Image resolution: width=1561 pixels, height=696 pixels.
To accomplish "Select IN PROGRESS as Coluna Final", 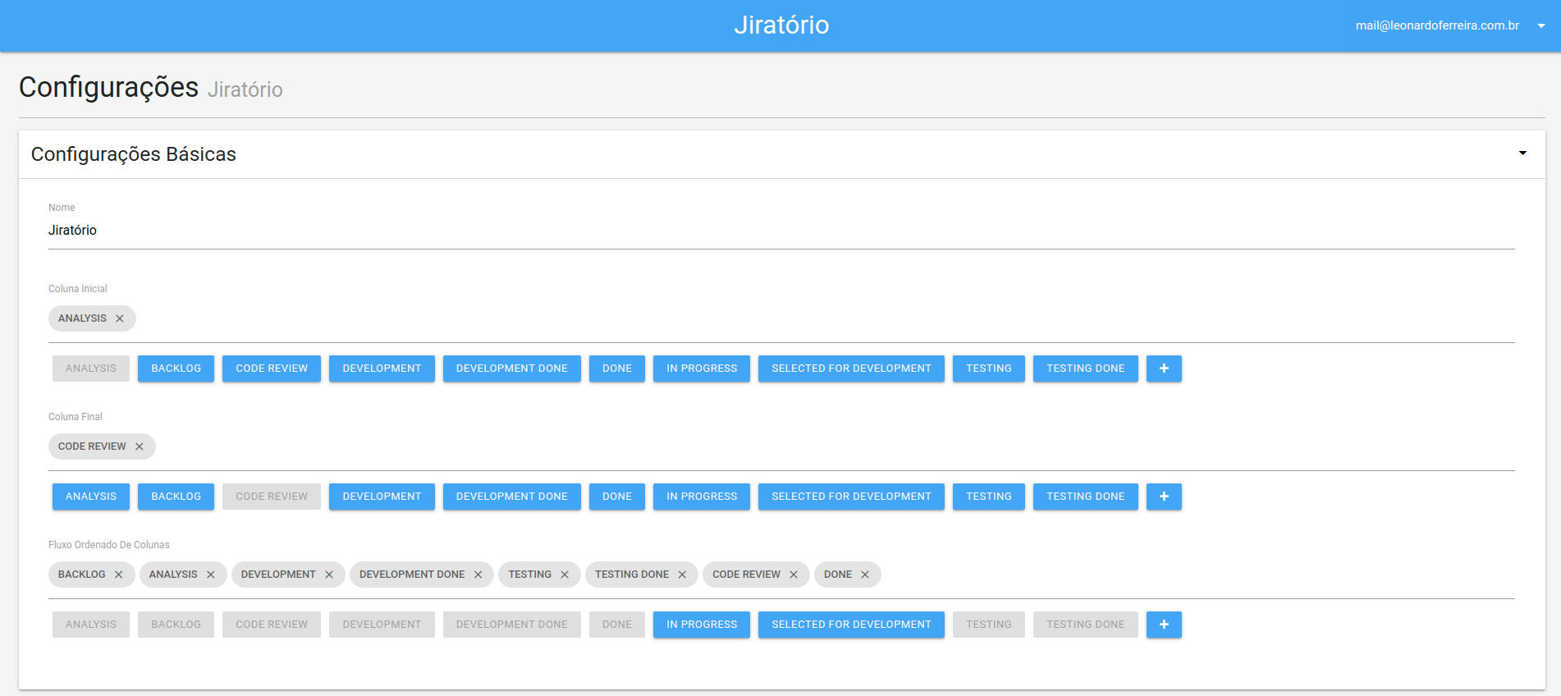I will coord(702,497).
